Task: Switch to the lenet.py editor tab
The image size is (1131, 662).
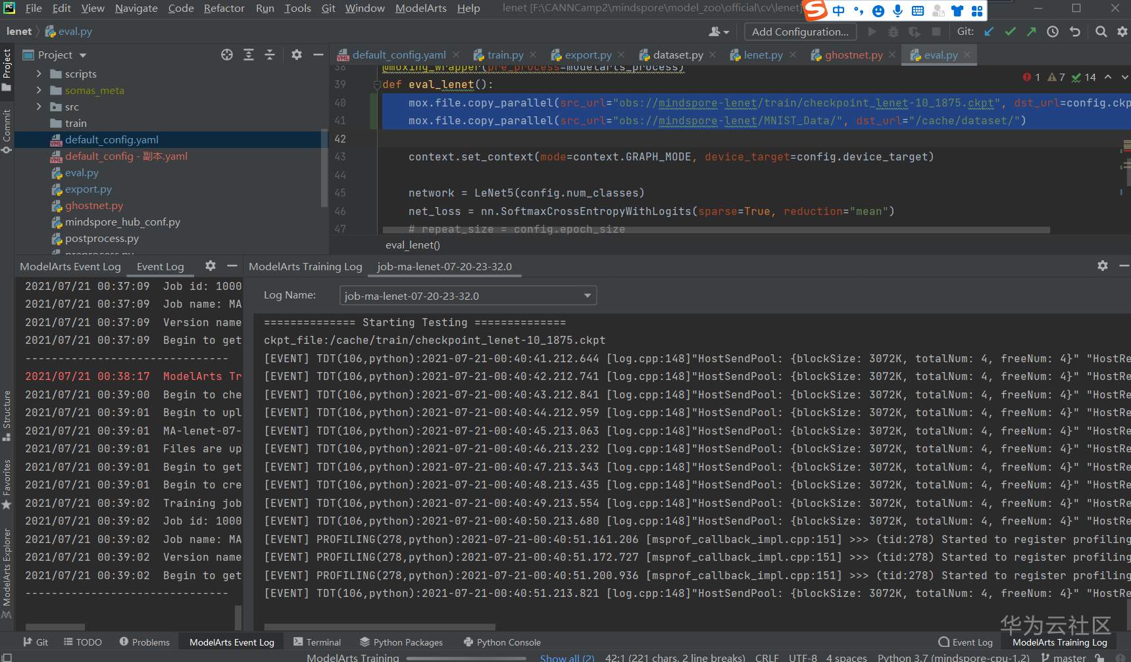Action: point(763,55)
